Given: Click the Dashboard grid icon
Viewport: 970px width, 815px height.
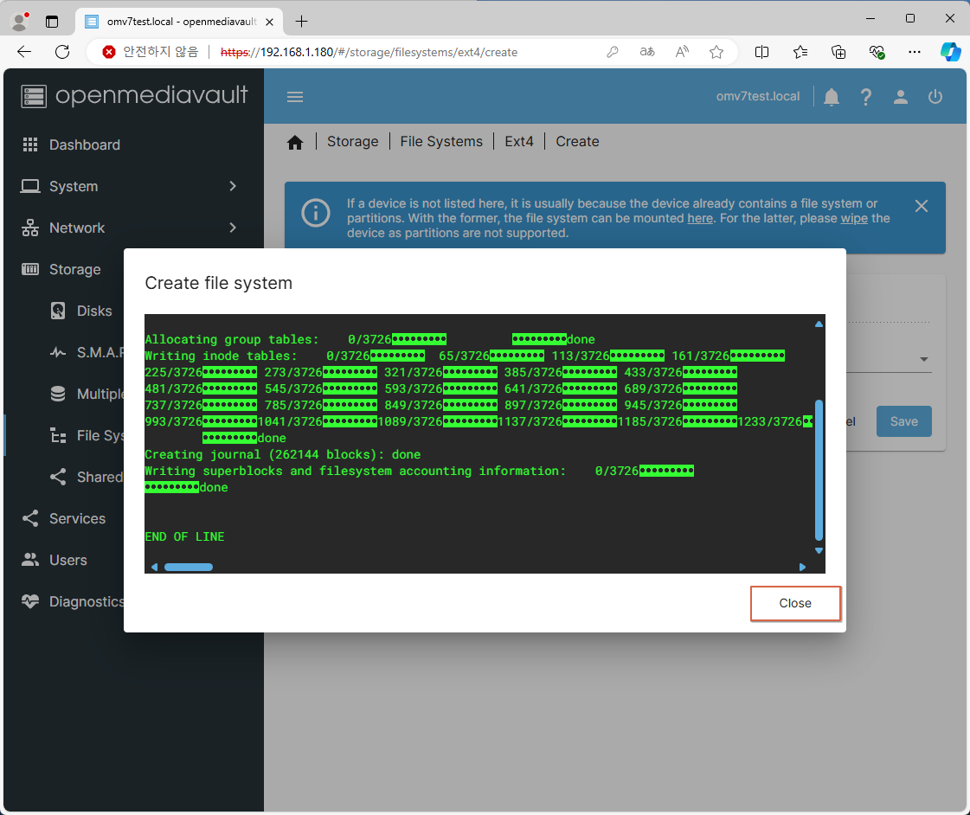Looking at the screenshot, I should [30, 144].
